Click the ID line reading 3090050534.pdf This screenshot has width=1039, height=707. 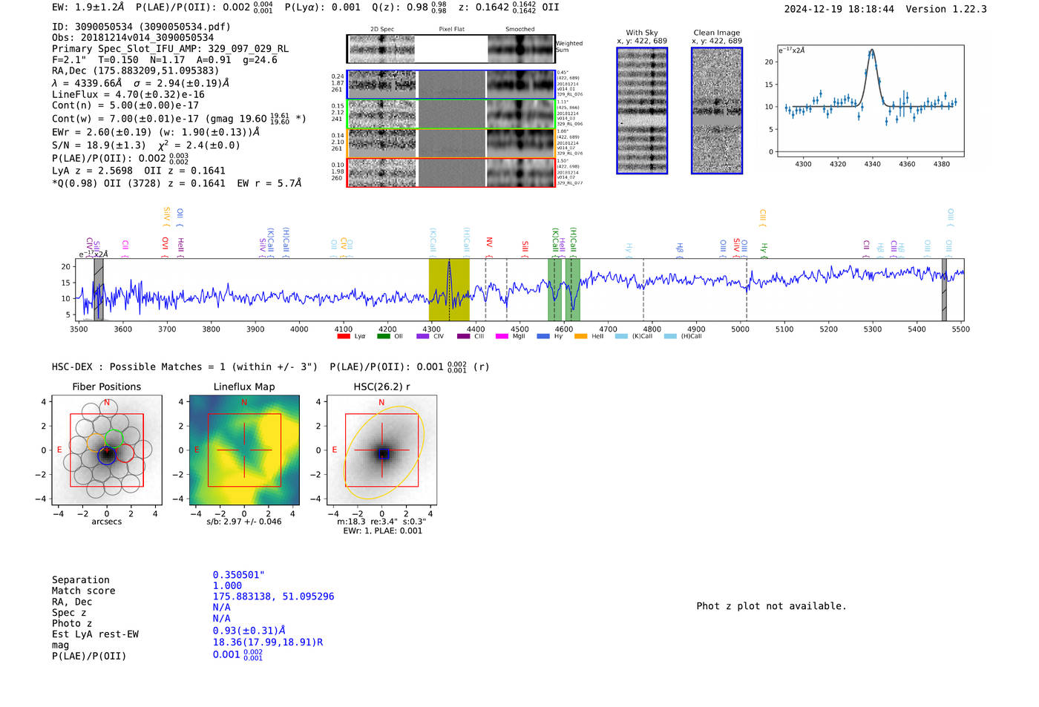pyautogui.click(x=141, y=27)
